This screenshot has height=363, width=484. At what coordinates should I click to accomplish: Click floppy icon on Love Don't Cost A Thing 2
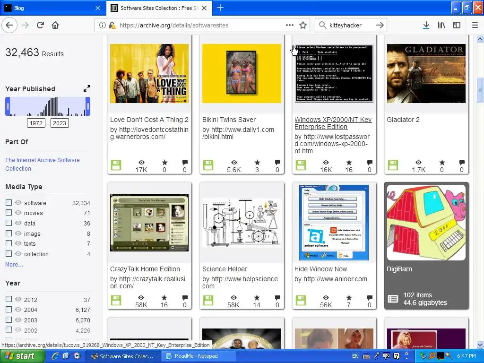tap(116, 165)
